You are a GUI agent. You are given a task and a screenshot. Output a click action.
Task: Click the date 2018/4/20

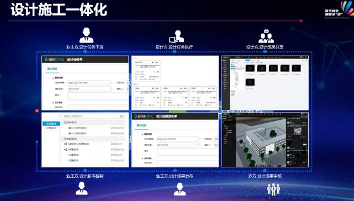click(117, 133)
